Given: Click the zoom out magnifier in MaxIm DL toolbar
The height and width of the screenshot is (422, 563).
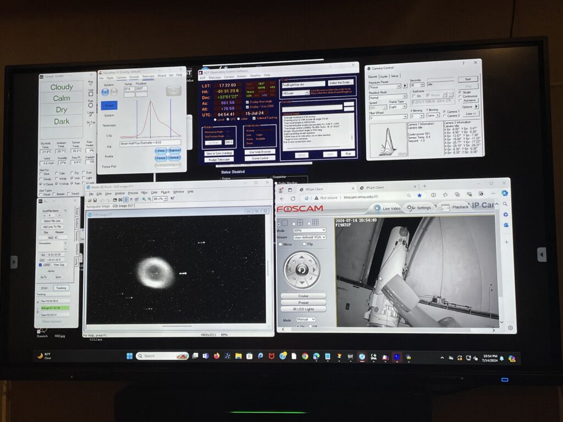Looking at the screenshot, I should point(150,199).
